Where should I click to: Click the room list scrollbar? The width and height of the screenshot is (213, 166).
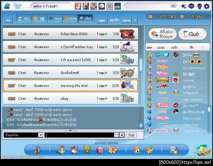point(141,65)
